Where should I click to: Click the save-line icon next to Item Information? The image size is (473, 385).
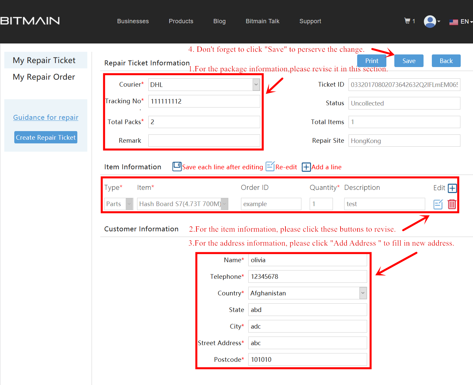tap(177, 167)
